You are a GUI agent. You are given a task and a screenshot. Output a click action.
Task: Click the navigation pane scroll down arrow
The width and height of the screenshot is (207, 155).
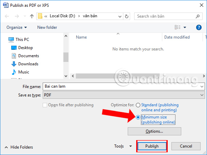click(66, 76)
